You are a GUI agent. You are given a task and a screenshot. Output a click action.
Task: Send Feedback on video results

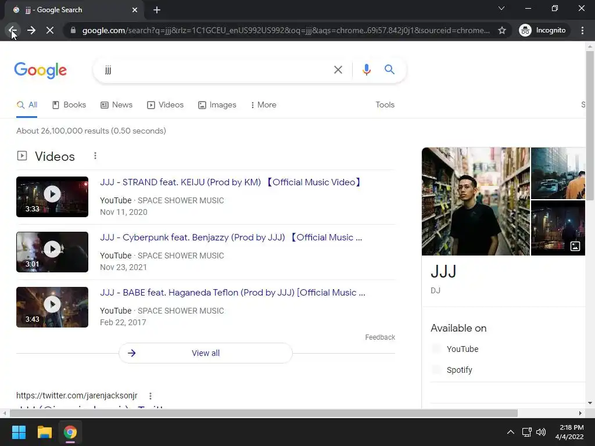pyautogui.click(x=380, y=337)
